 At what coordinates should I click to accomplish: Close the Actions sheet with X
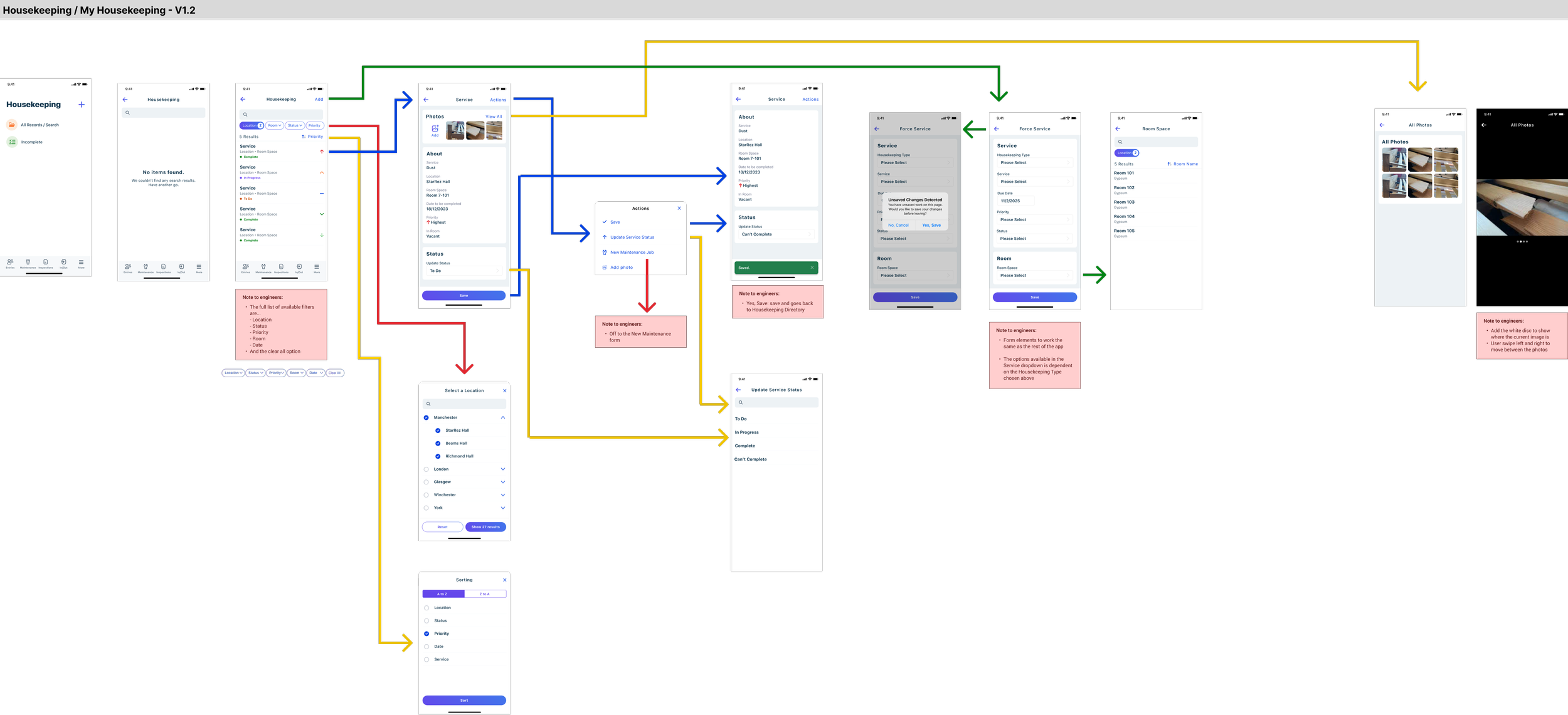pyautogui.click(x=679, y=208)
